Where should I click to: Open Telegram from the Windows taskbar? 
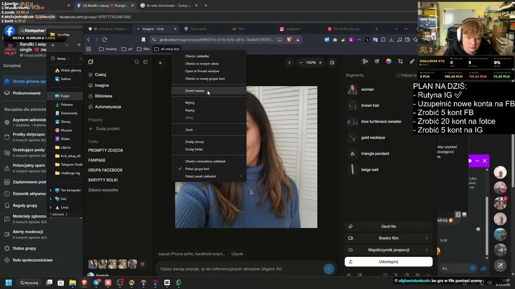coord(96,283)
